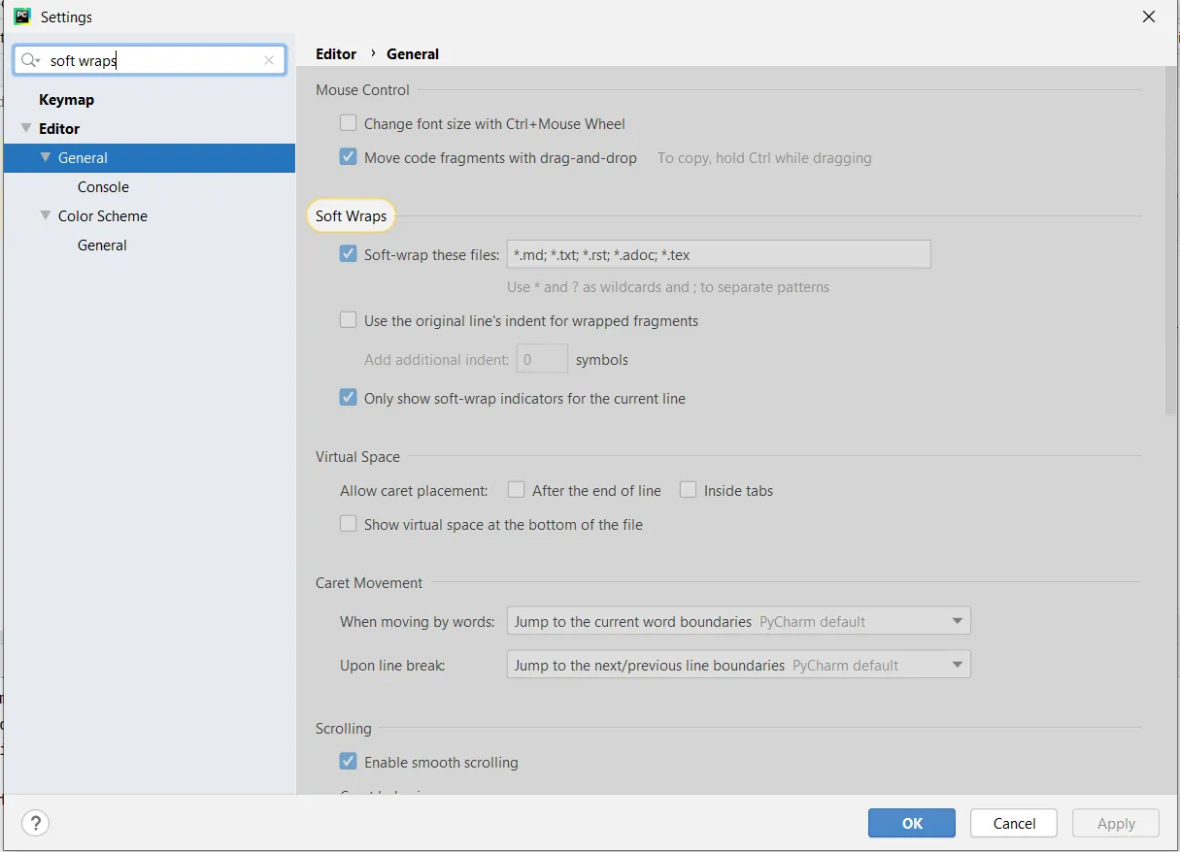Select Console under General

(x=103, y=186)
